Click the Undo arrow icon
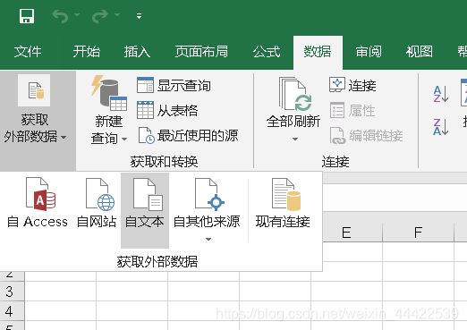The width and height of the screenshot is (467, 330). coord(60,16)
